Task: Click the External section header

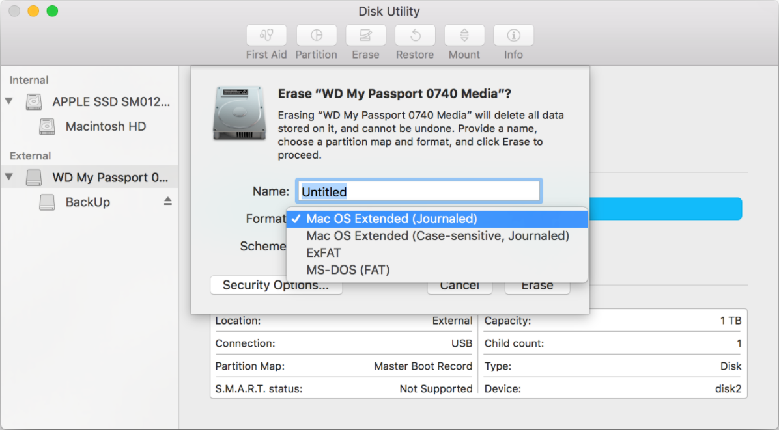Action: 31,155
